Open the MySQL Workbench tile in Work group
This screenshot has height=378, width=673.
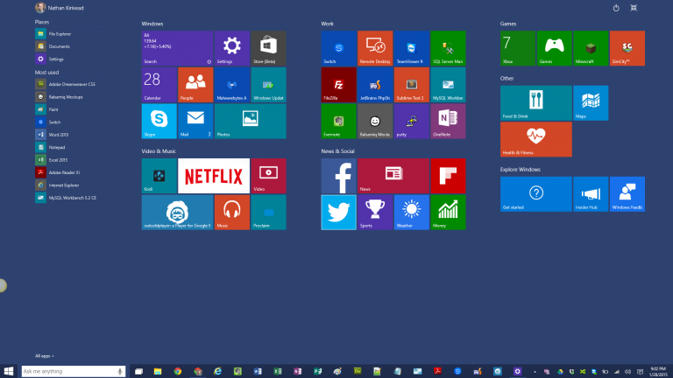[x=448, y=85]
